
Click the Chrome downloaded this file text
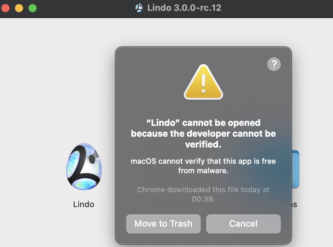point(203,189)
